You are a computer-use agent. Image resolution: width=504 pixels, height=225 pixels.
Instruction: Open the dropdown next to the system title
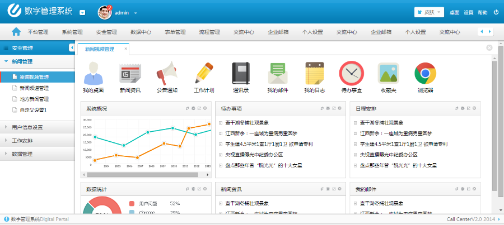pyautogui.click(x=82, y=12)
